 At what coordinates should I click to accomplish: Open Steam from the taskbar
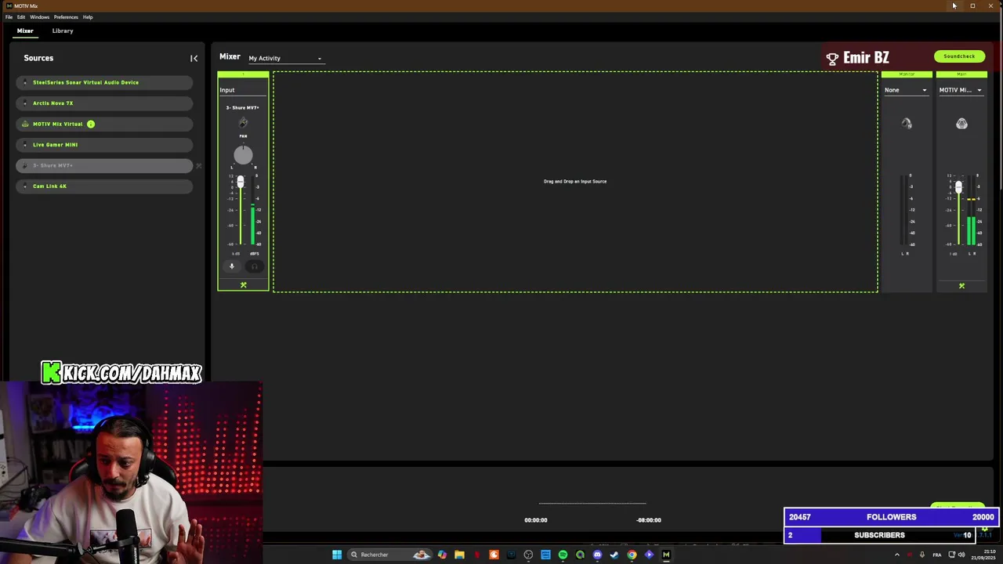tap(614, 555)
